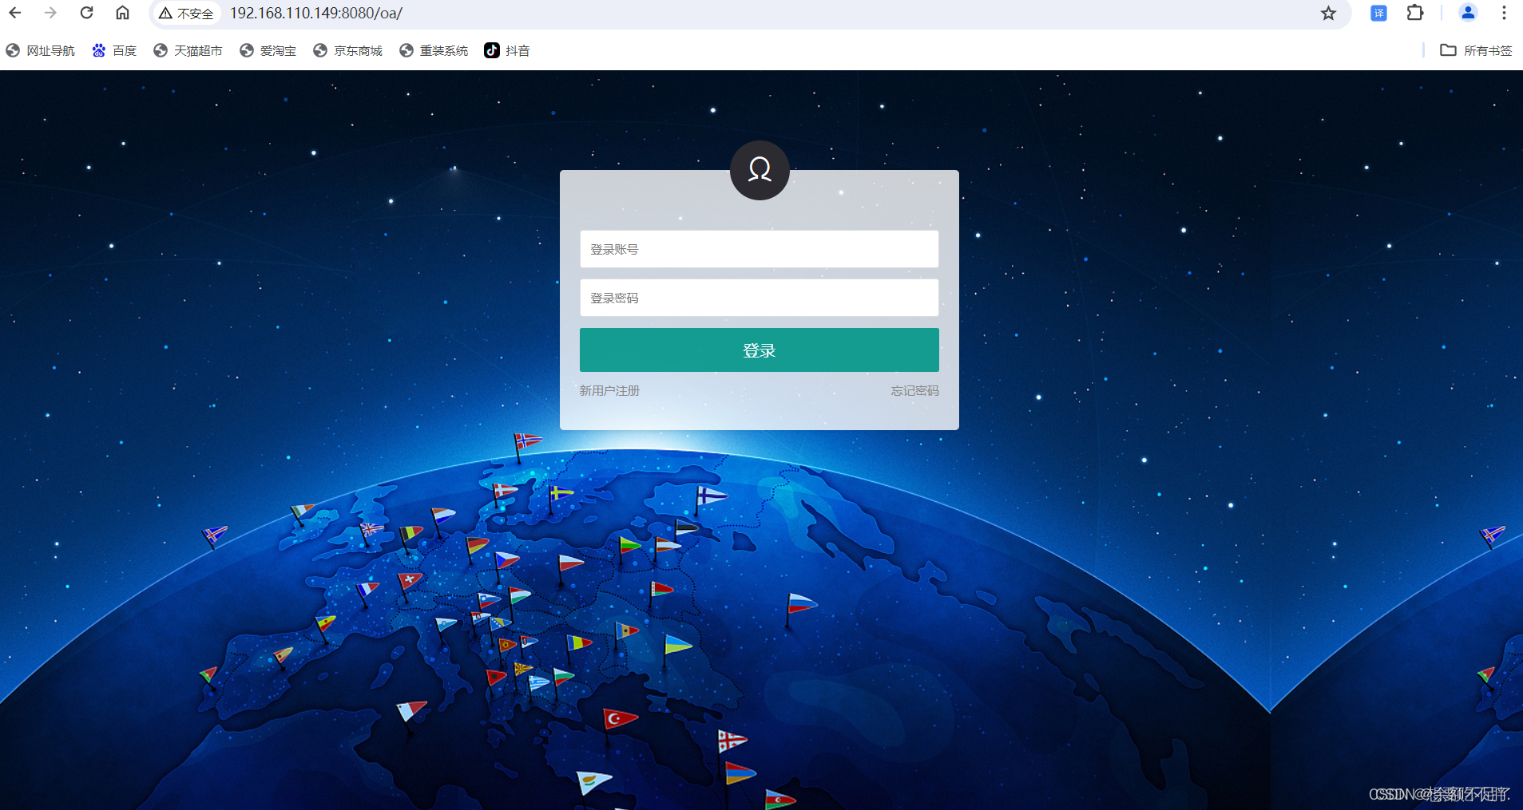Open the 新用户注册 link
Screen dimensions: 1523x810
[609, 390]
